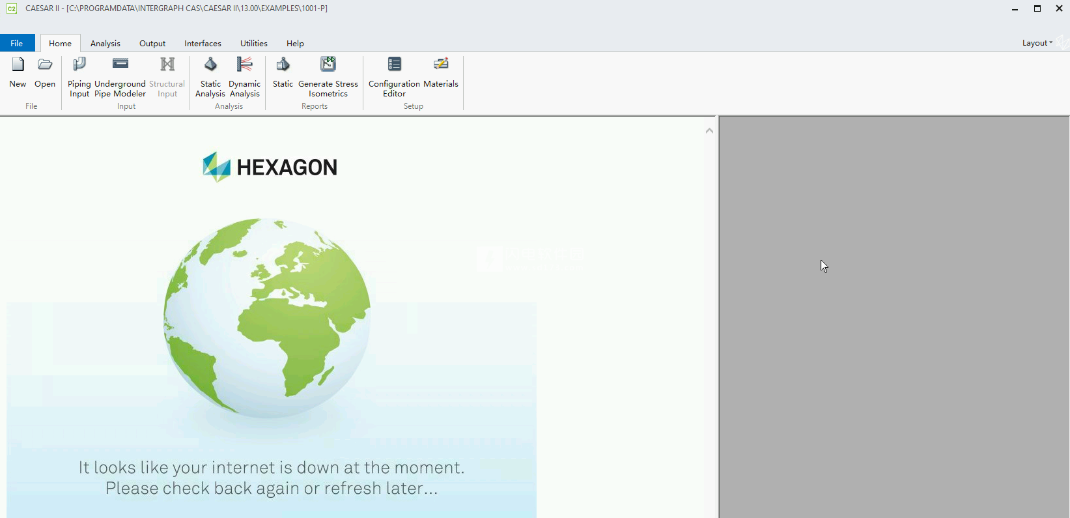
Task: Open an existing file via Open icon
Action: pyautogui.click(x=45, y=72)
